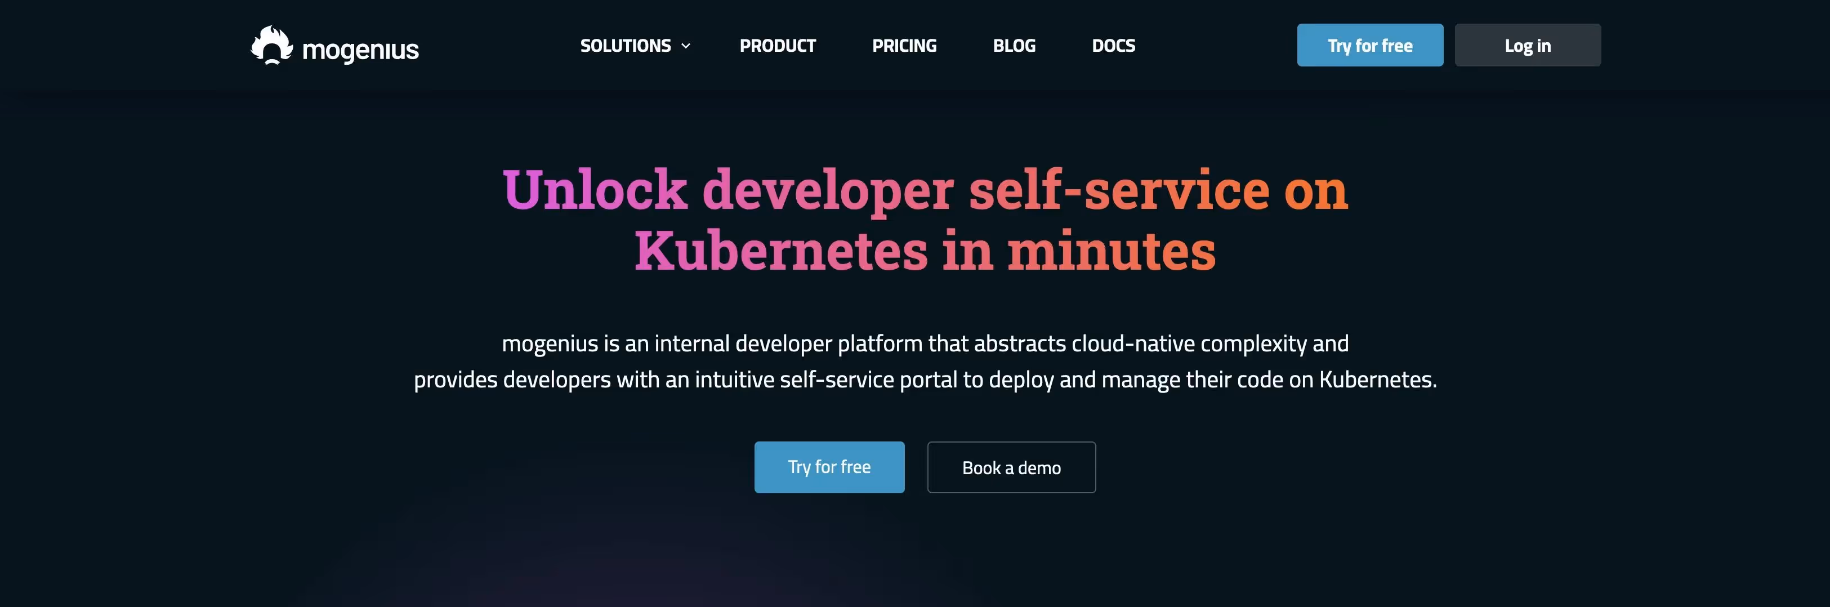
Task: Select the Log in button
Action: pos(1528,46)
